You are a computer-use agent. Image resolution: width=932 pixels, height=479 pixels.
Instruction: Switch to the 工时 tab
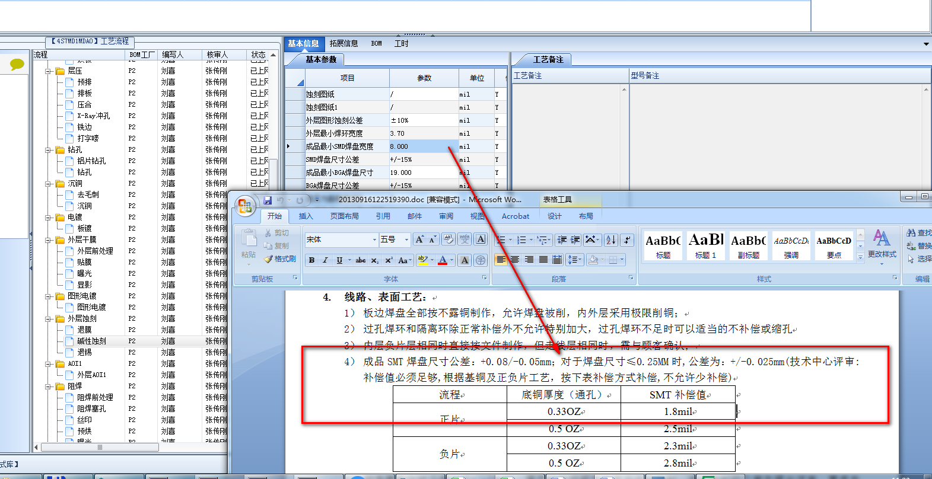(402, 43)
